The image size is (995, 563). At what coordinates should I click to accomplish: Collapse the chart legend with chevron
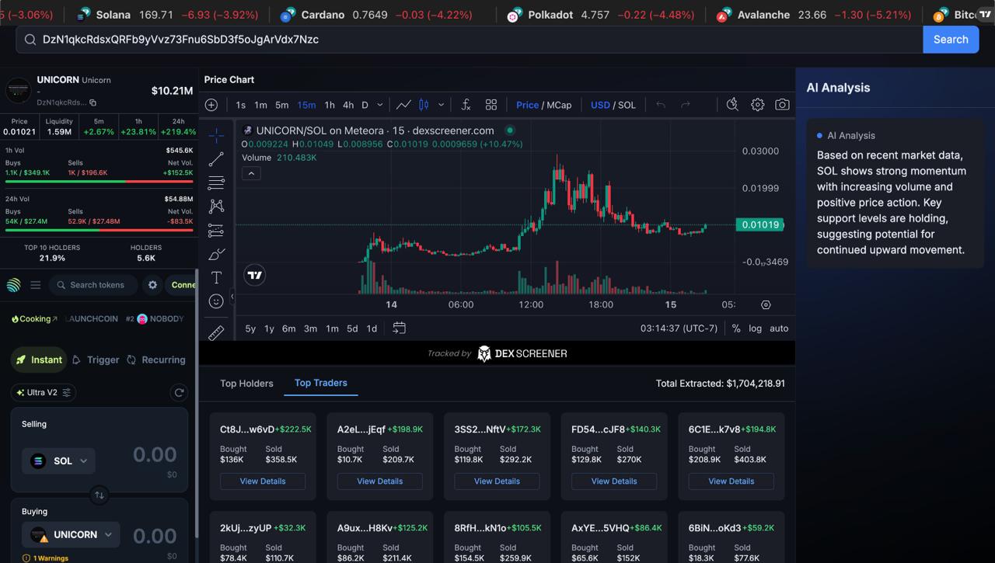click(x=251, y=173)
